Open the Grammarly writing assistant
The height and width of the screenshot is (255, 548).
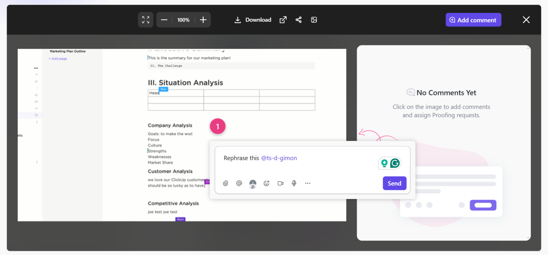394,163
